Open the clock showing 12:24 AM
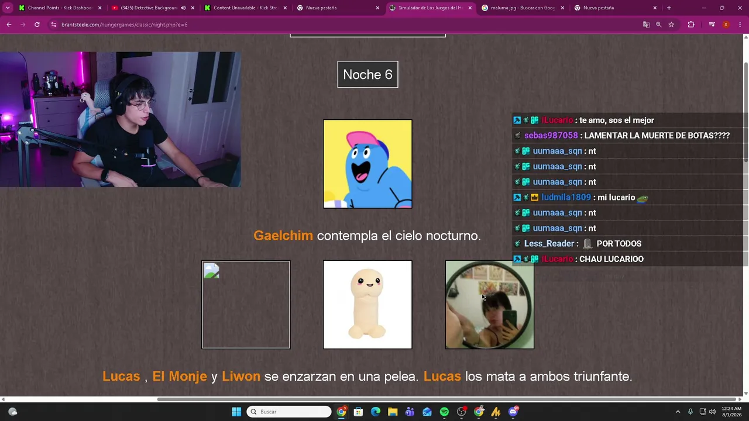749x421 pixels. [x=731, y=412]
